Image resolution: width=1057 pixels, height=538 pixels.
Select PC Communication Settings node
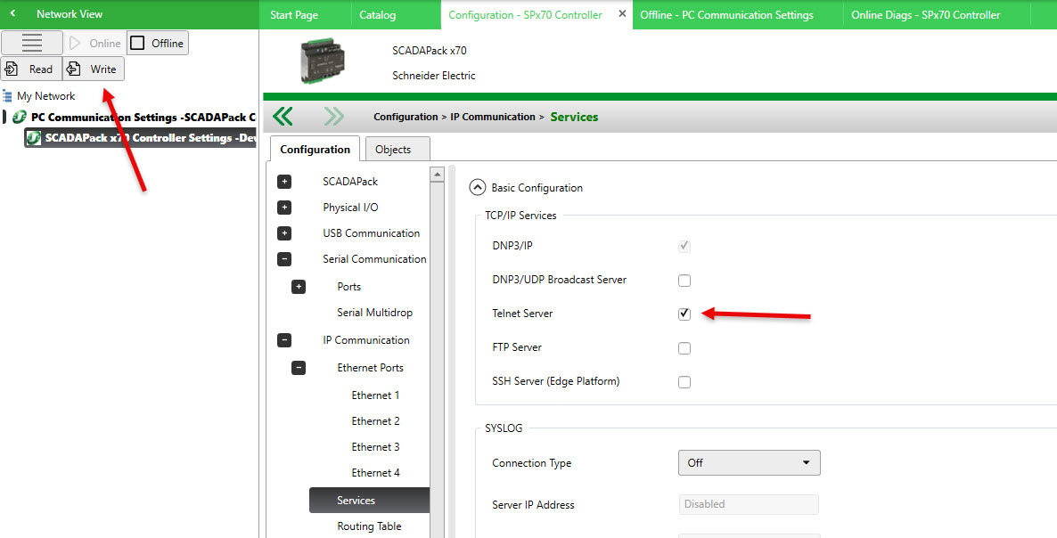(x=143, y=118)
